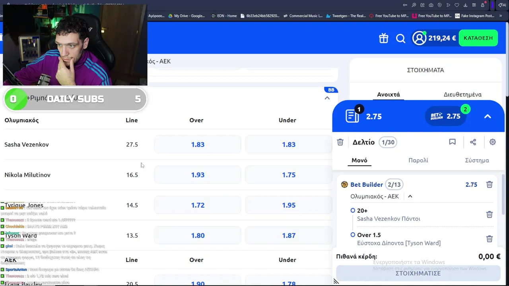Screen dimensions: 509x286
Task: Collapse the player market section chevron
Action: click(327, 98)
